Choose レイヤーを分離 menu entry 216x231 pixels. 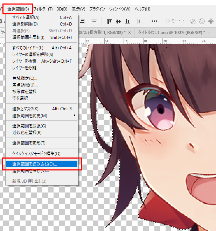[42, 68]
